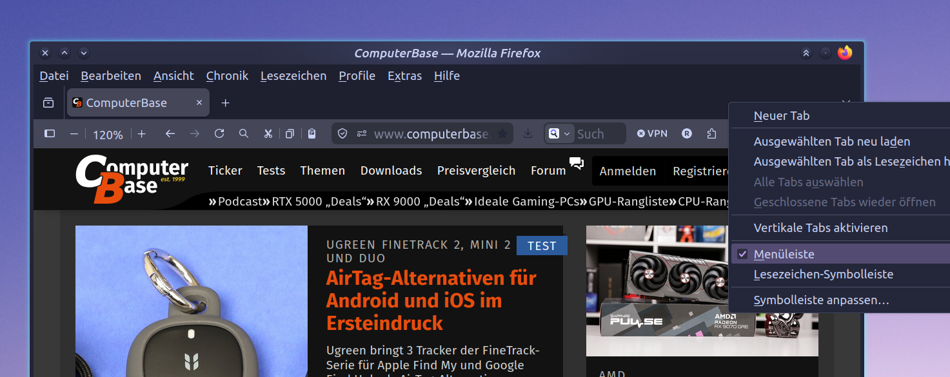Screen dimensions: 950x377
Task: Open the Bearbeiten menu
Action: [111, 76]
